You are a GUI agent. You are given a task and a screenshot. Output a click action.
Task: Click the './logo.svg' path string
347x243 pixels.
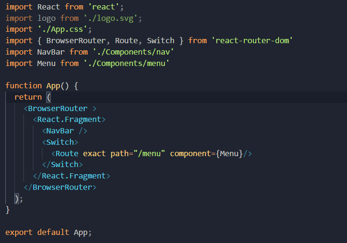coord(110,19)
